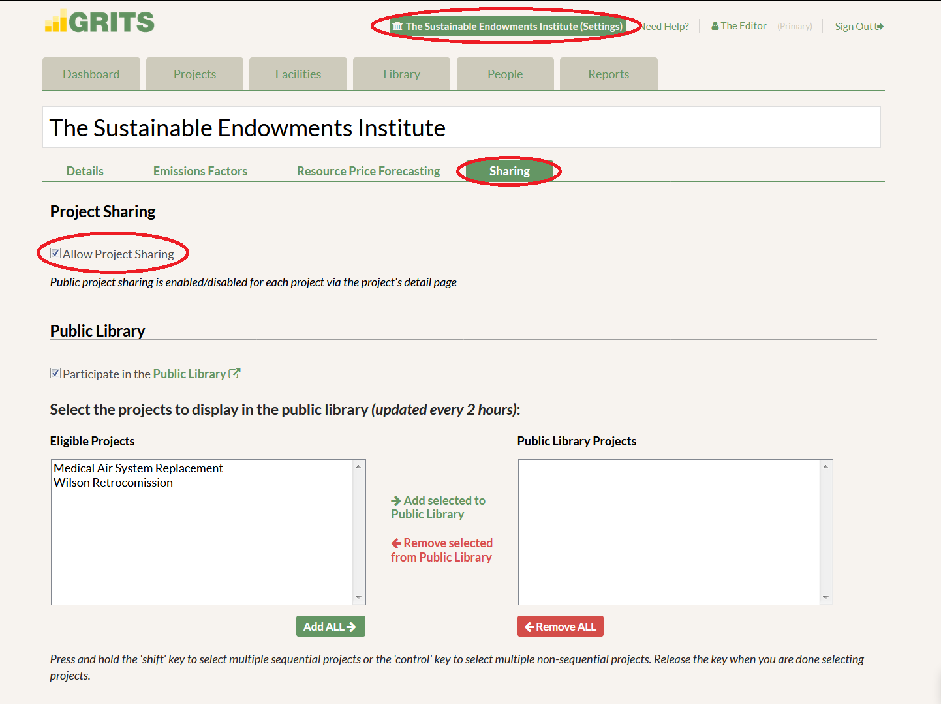Click the Sign Out link
This screenshot has height=705, width=941.
tap(859, 27)
